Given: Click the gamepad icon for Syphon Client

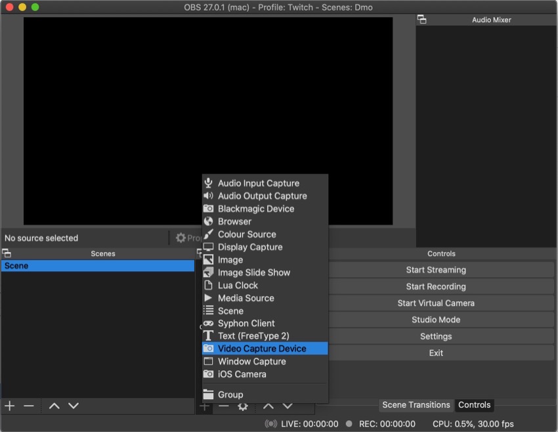Looking at the screenshot, I should pyautogui.click(x=209, y=323).
